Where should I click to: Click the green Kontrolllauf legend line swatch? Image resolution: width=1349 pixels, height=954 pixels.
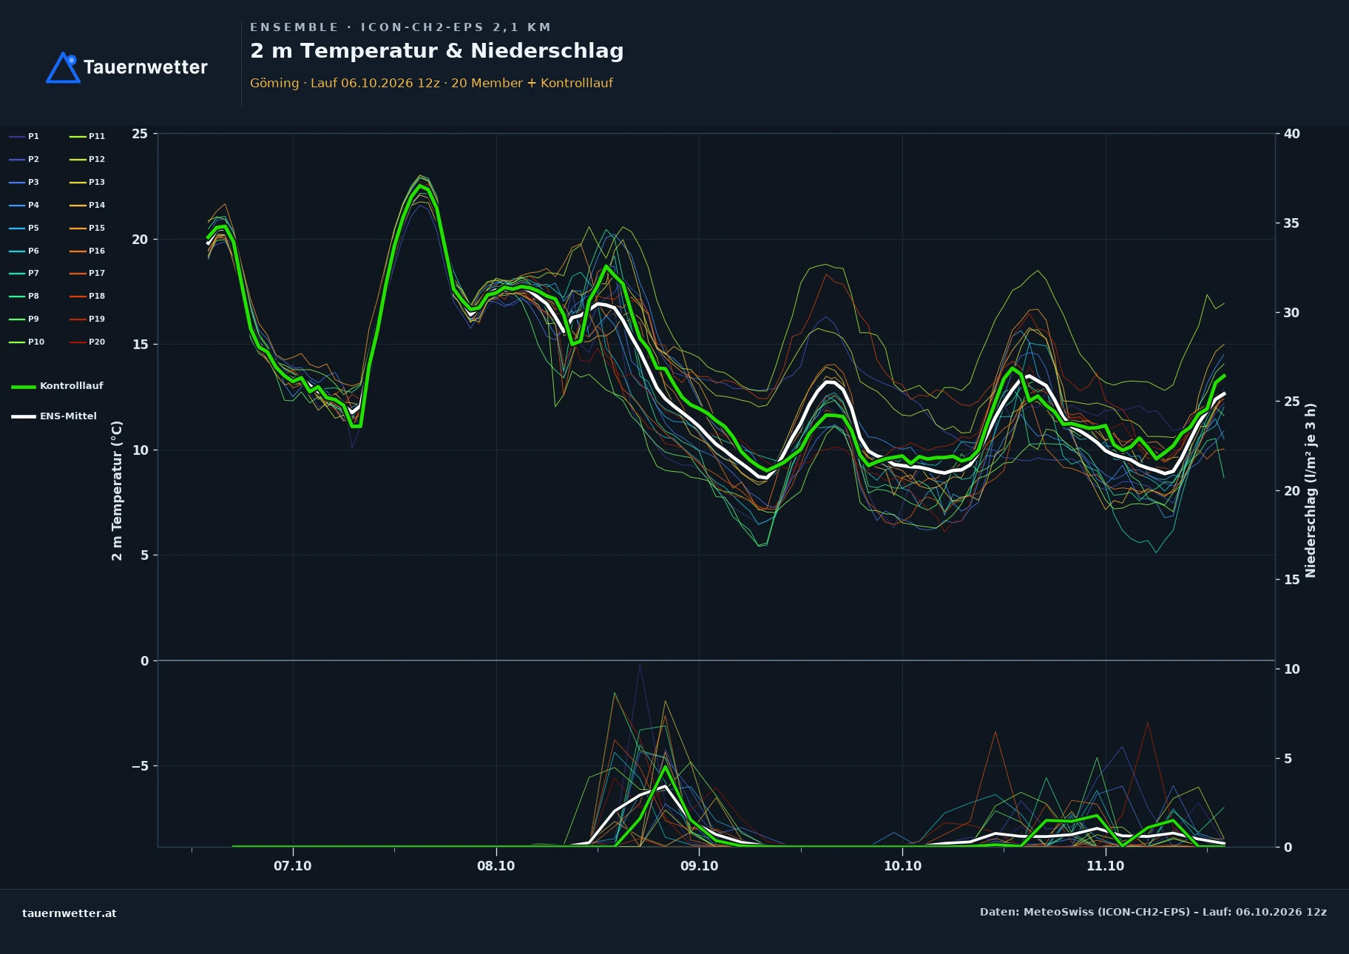pos(24,387)
